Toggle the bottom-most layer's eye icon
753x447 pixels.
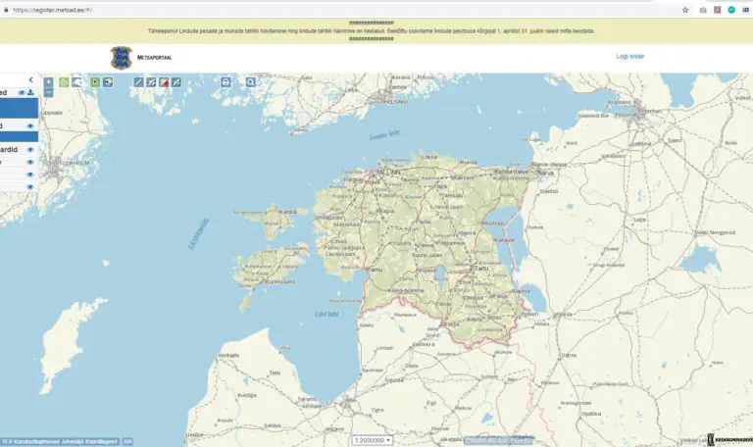pos(30,186)
